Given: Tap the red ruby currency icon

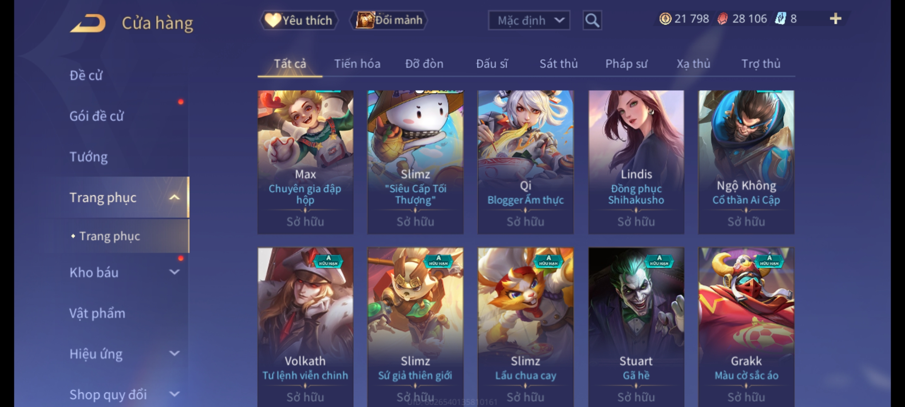Looking at the screenshot, I should click(x=722, y=19).
